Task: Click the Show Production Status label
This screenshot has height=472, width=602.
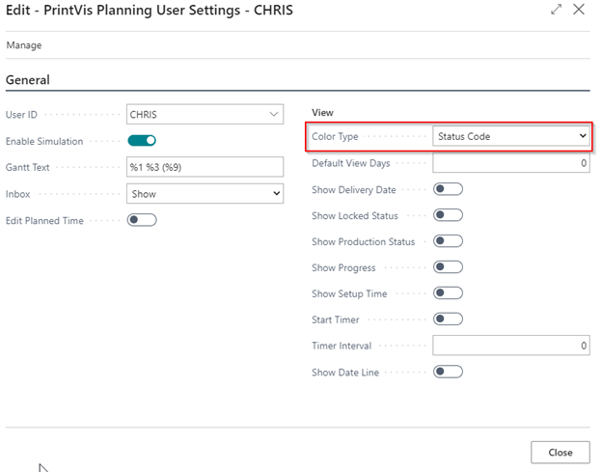Action: pyautogui.click(x=363, y=241)
